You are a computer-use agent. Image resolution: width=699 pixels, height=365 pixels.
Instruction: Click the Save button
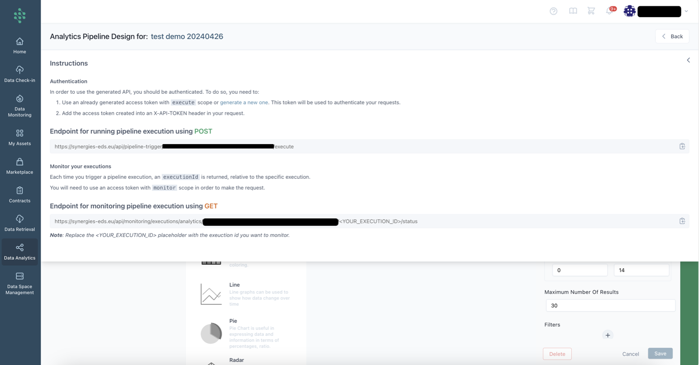[660, 353]
